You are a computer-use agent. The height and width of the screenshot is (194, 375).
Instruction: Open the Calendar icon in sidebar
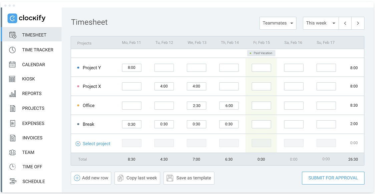[x=12, y=64]
